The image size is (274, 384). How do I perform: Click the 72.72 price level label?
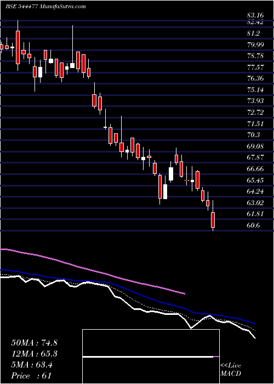(255, 112)
